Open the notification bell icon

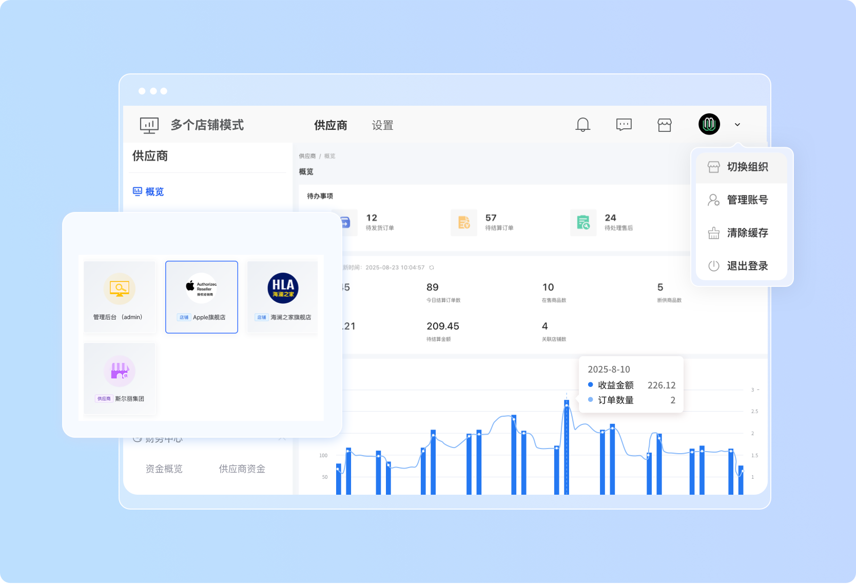pyautogui.click(x=582, y=125)
